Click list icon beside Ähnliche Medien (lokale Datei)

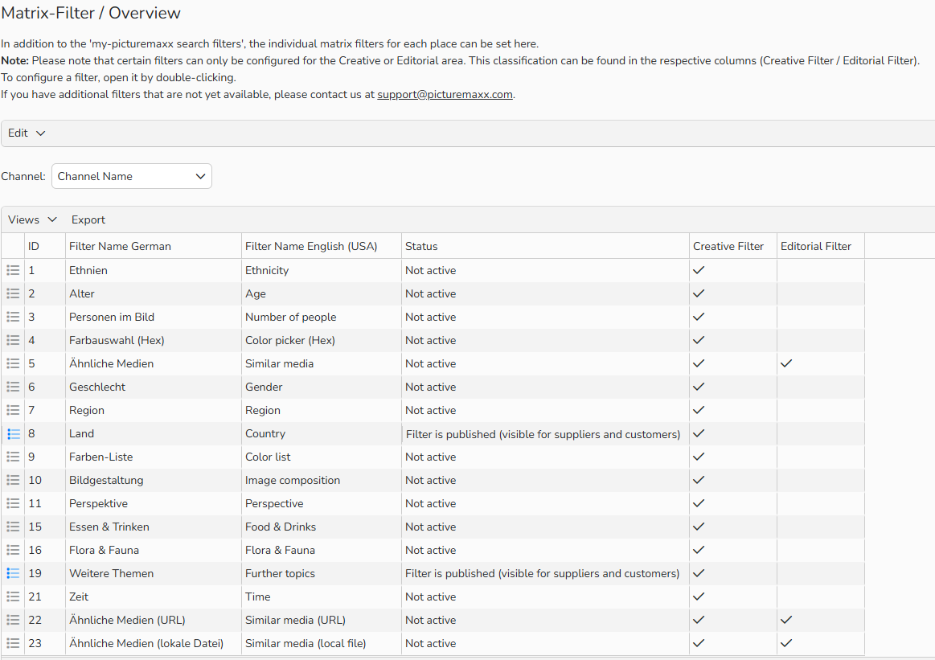(13, 642)
